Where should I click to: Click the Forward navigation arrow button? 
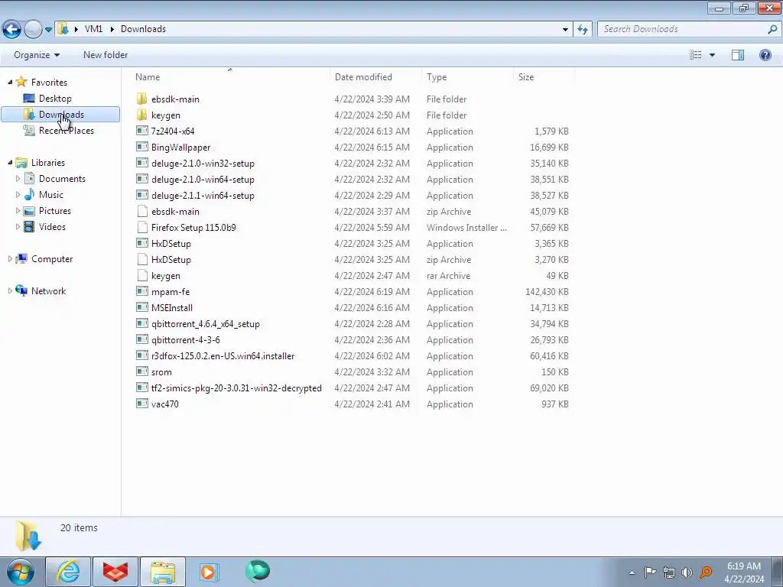[x=33, y=30]
